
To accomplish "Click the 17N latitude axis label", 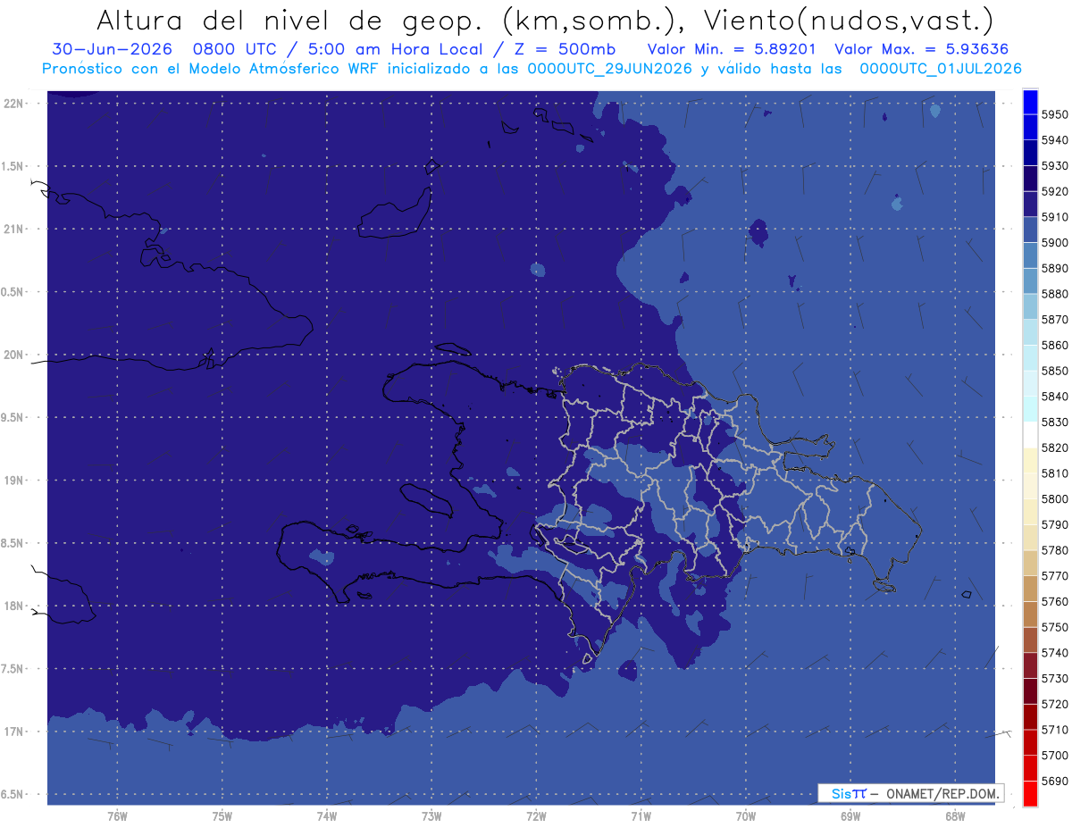I will 14,732.
